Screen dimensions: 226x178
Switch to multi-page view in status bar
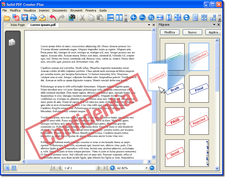tap(14, 168)
